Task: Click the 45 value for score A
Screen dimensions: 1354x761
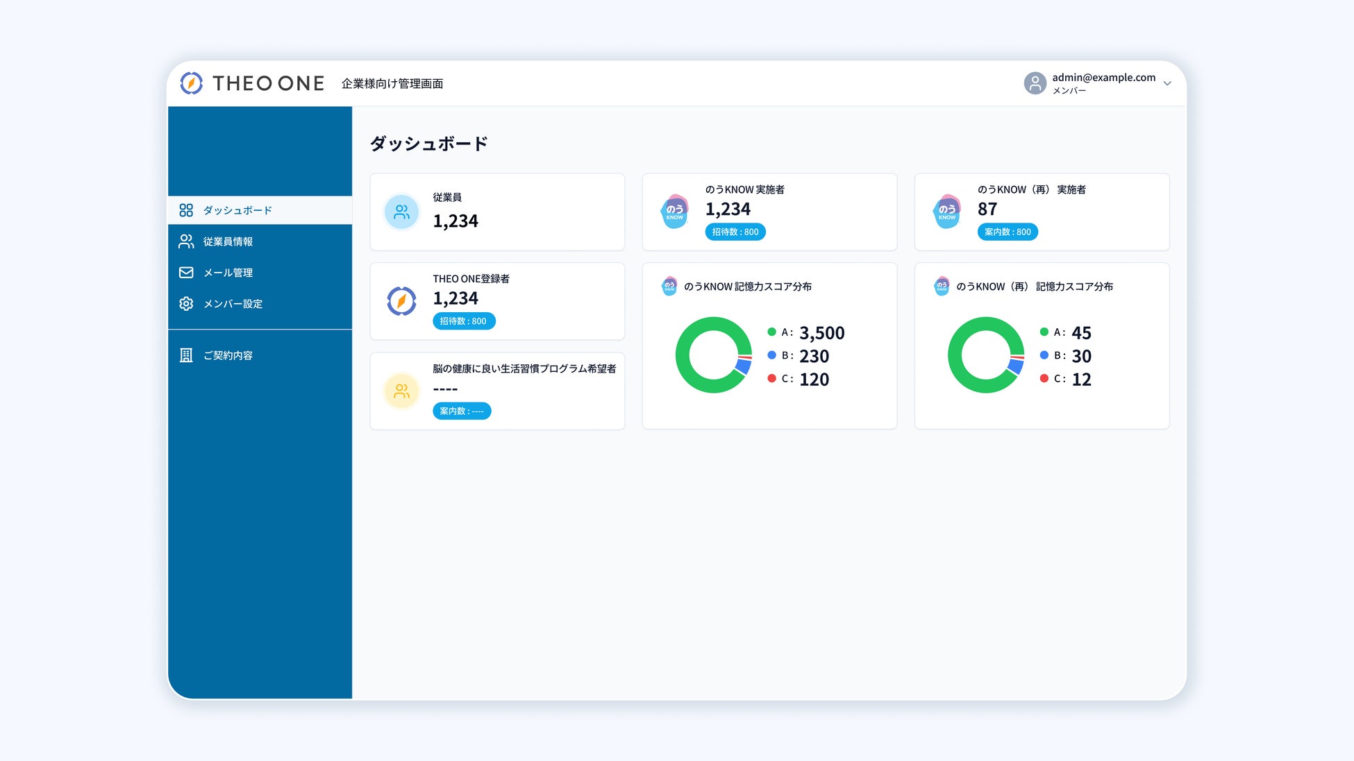Action: click(x=1082, y=333)
